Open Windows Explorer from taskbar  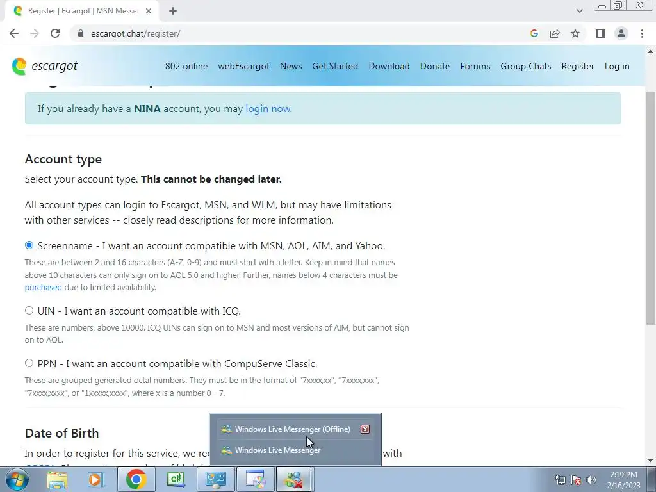click(x=57, y=479)
